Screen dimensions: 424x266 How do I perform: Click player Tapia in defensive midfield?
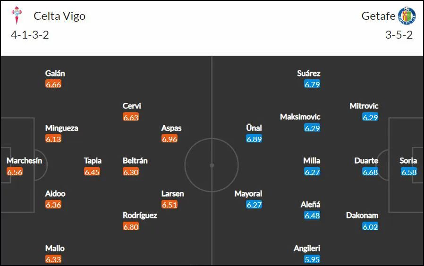(x=93, y=161)
